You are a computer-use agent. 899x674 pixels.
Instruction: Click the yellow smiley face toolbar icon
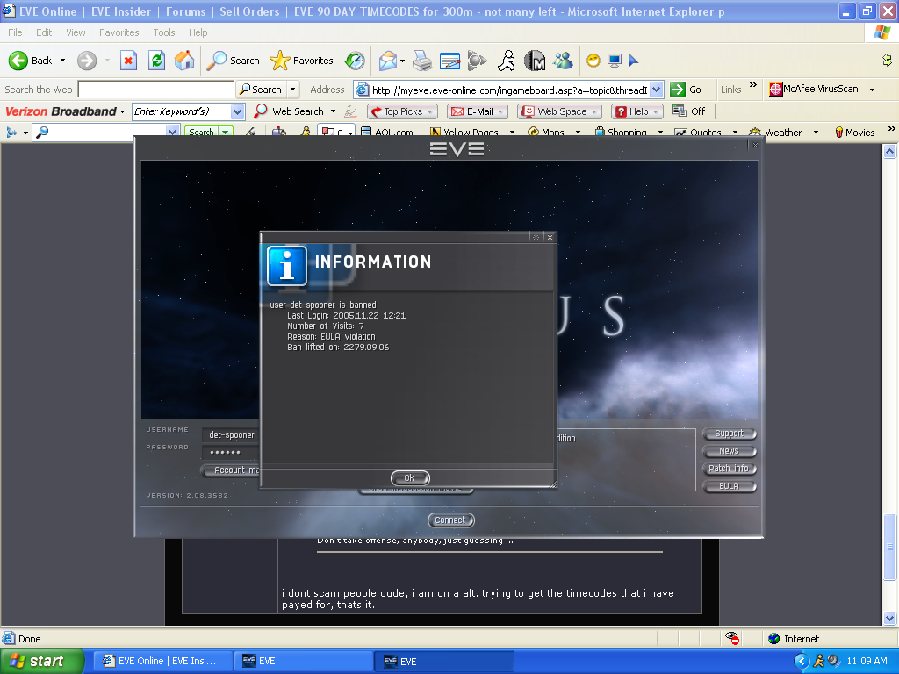593,61
